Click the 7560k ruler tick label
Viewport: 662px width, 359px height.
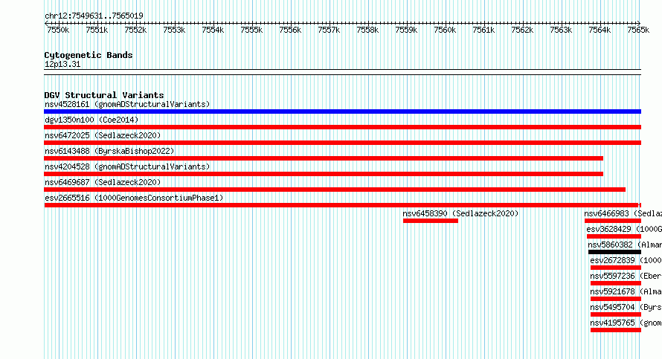coord(445,30)
